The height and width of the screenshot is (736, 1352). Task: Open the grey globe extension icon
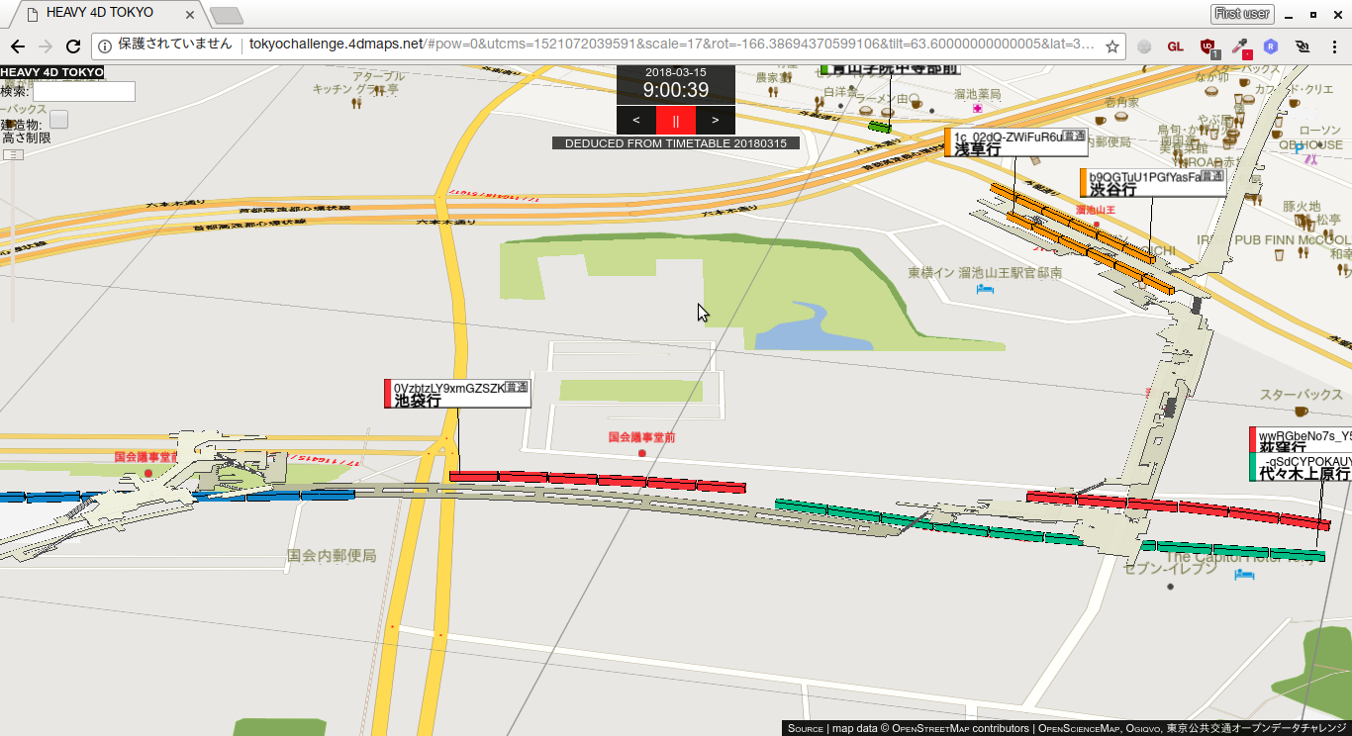pyautogui.click(x=1145, y=46)
